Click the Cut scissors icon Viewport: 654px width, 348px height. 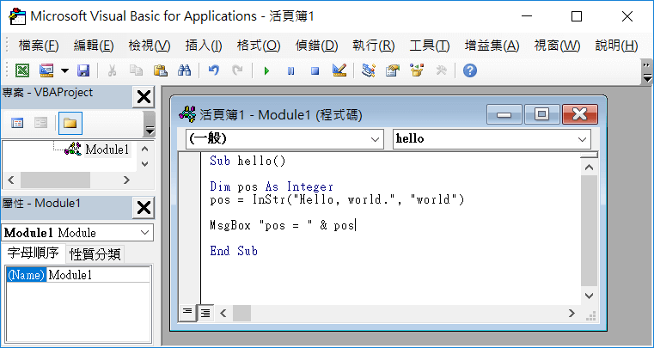click(x=112, y=70)
